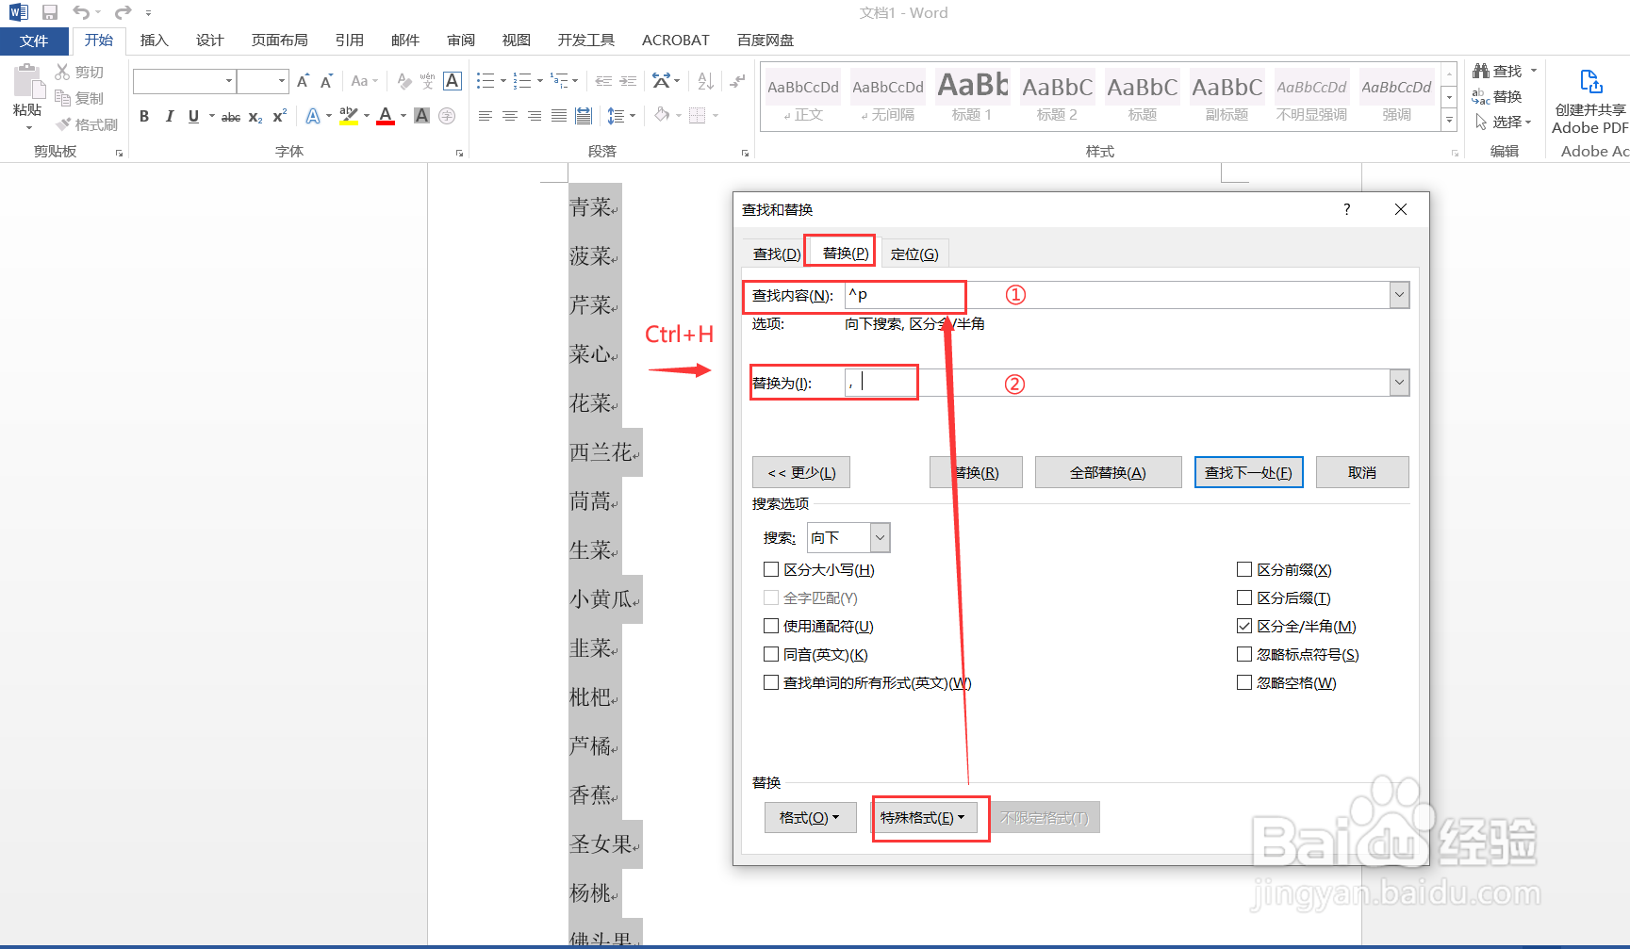Viewport: 1630px width, 949px height.
Task: Toggle bold formatting in the Font group
Action: [x=144, y=116]
